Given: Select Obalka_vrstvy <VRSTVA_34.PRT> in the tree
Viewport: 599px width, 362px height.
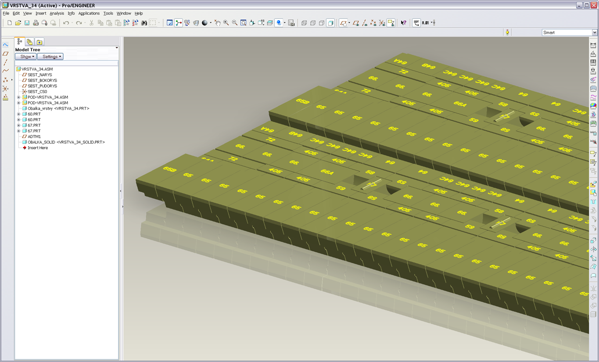Looking at the screenshot, I should pos(58,108).
